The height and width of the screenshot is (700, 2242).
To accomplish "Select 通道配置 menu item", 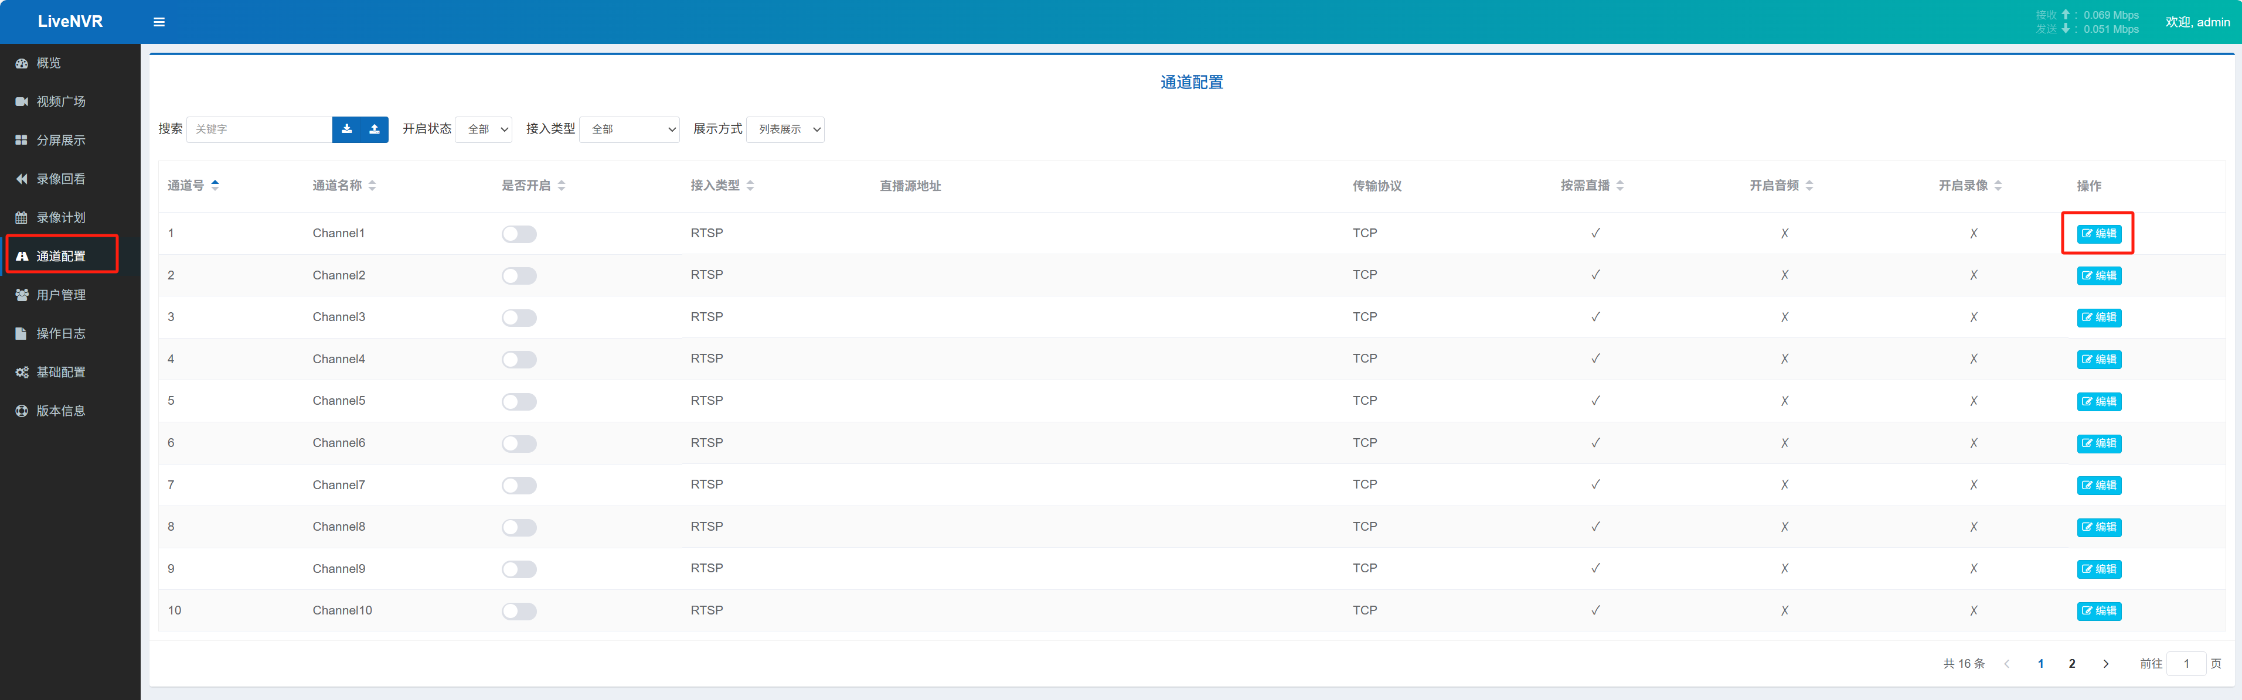I will 70,255.
